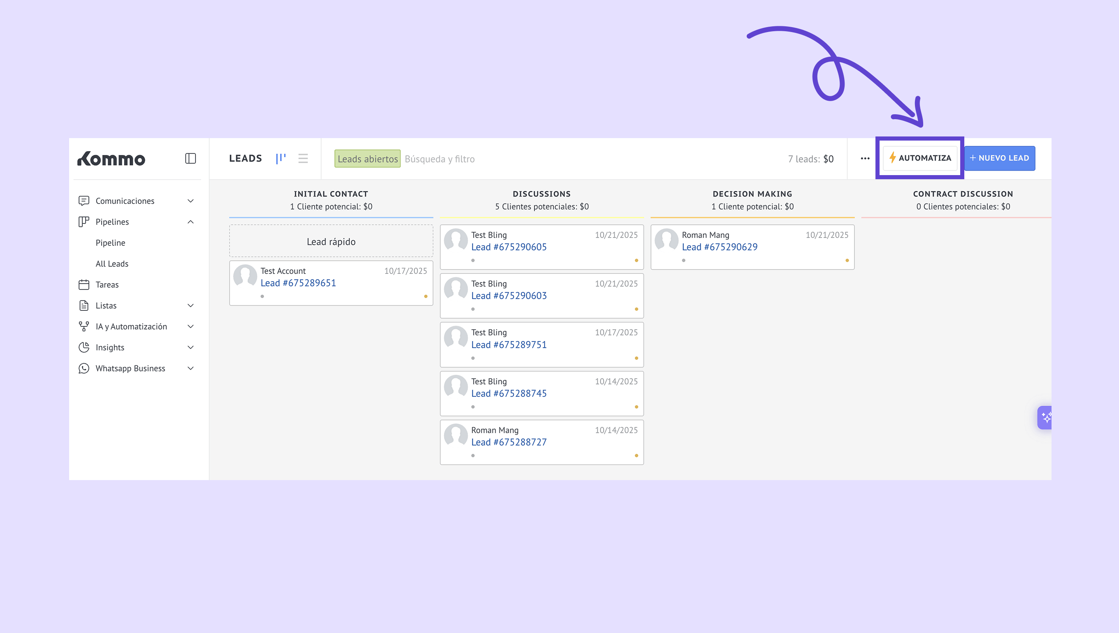The height and width of the screenshot is (633, 1119).
Task: Open the All Leads menu item
Action: tap(112, 264)
